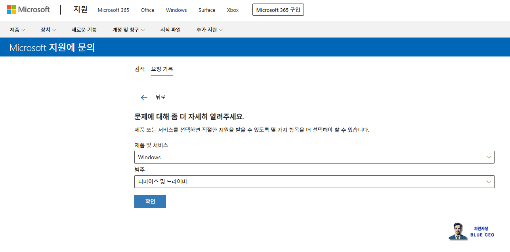Open the 범주 dropdown showing 디바이스 및 드라이버
This screenshot has width=510, height=252.
pyautogui.click(x=314, y=182)
